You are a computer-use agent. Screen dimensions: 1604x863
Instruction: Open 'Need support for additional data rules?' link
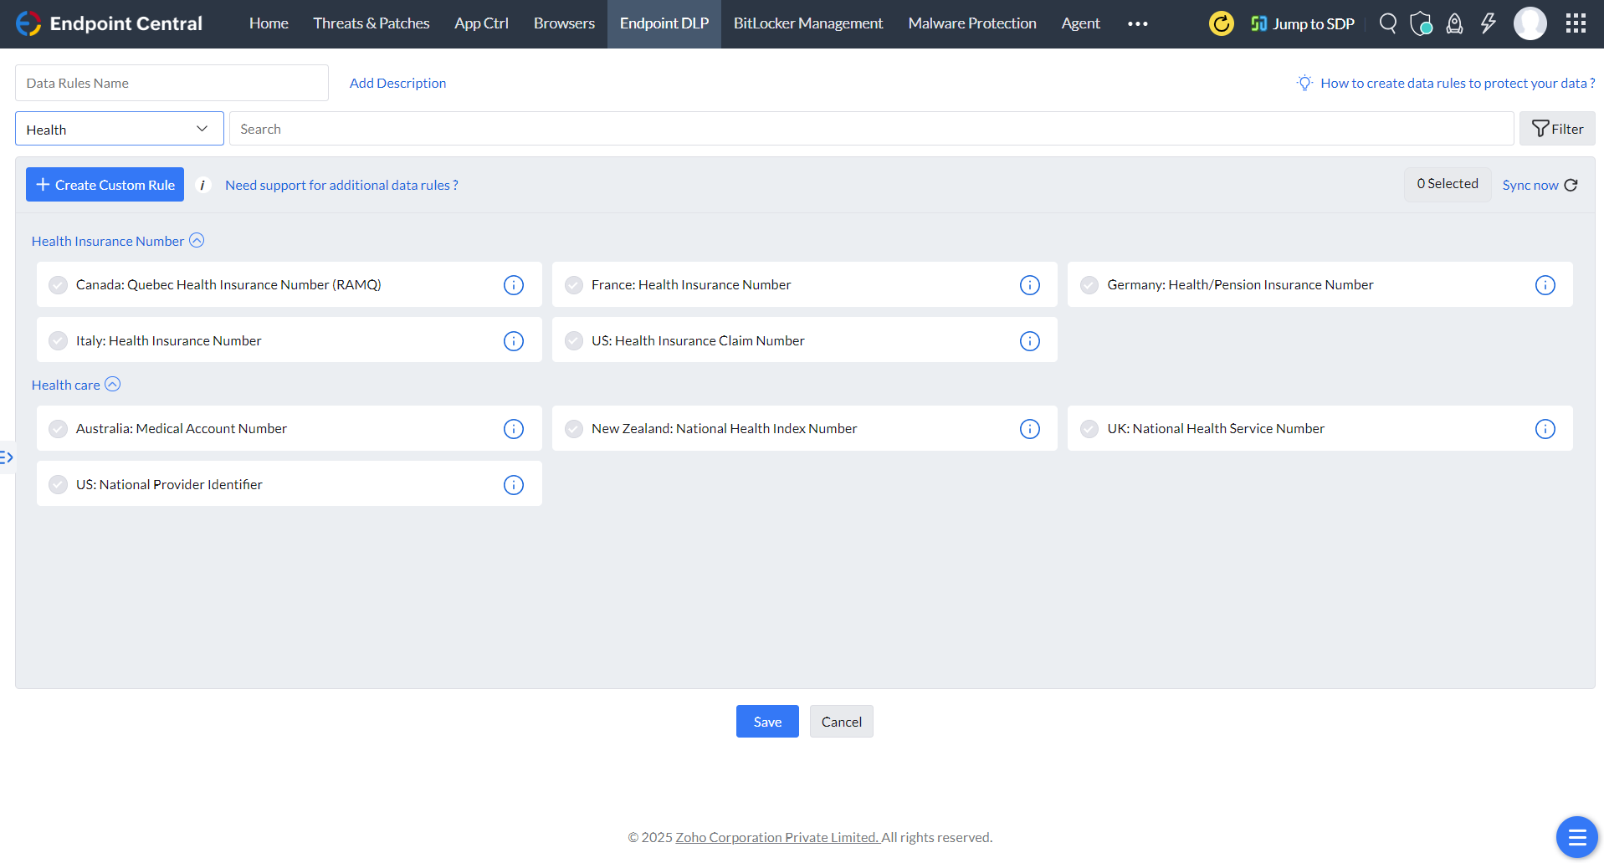click(x=341, y=185)
